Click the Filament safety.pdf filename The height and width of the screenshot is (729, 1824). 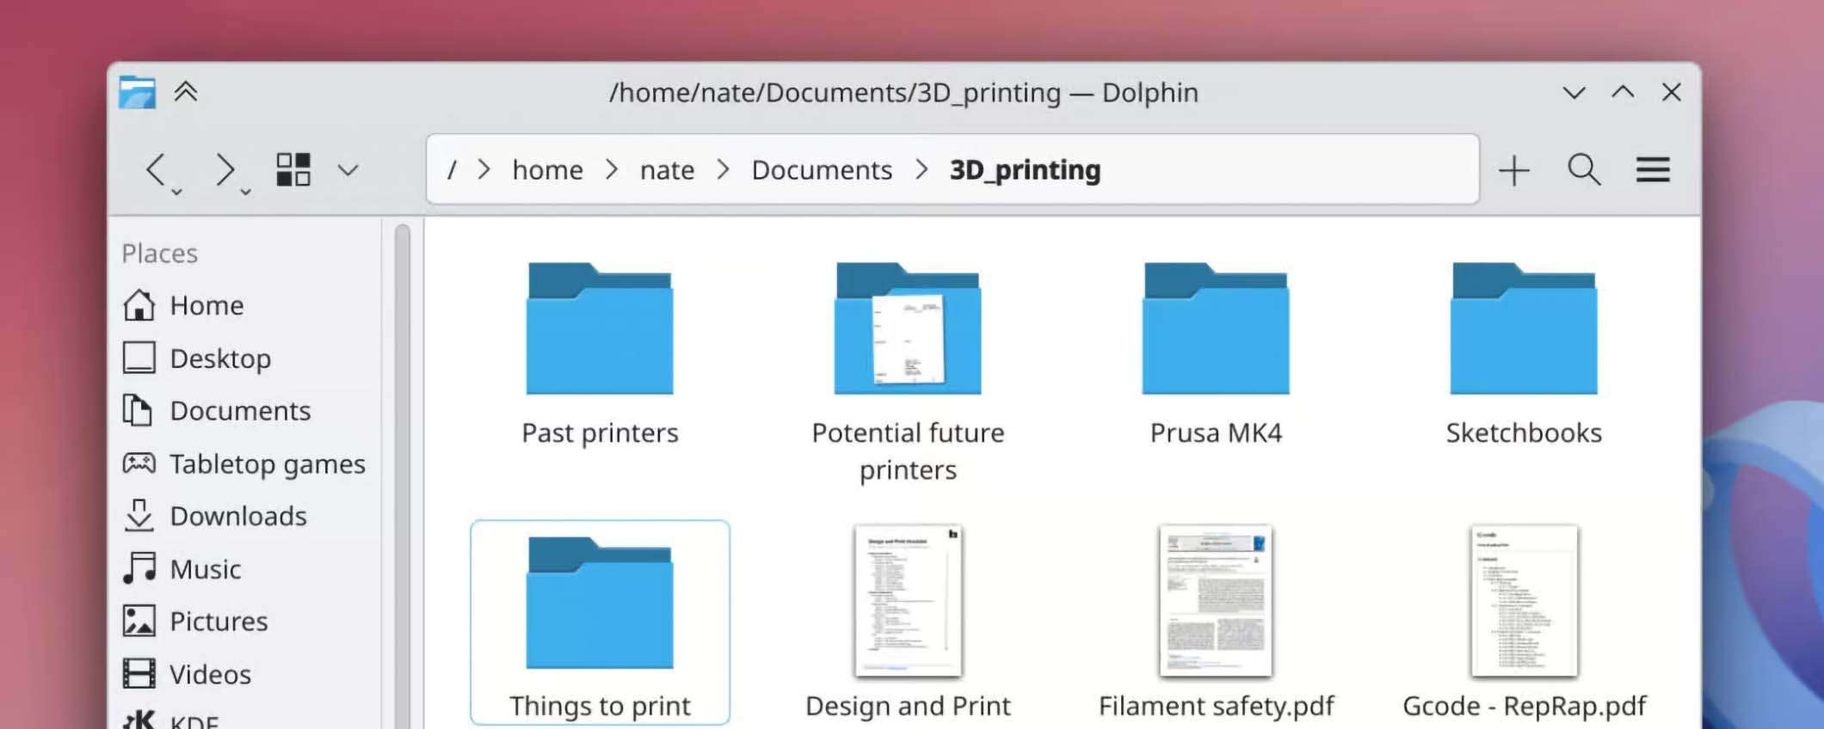tap(1216, 706)
